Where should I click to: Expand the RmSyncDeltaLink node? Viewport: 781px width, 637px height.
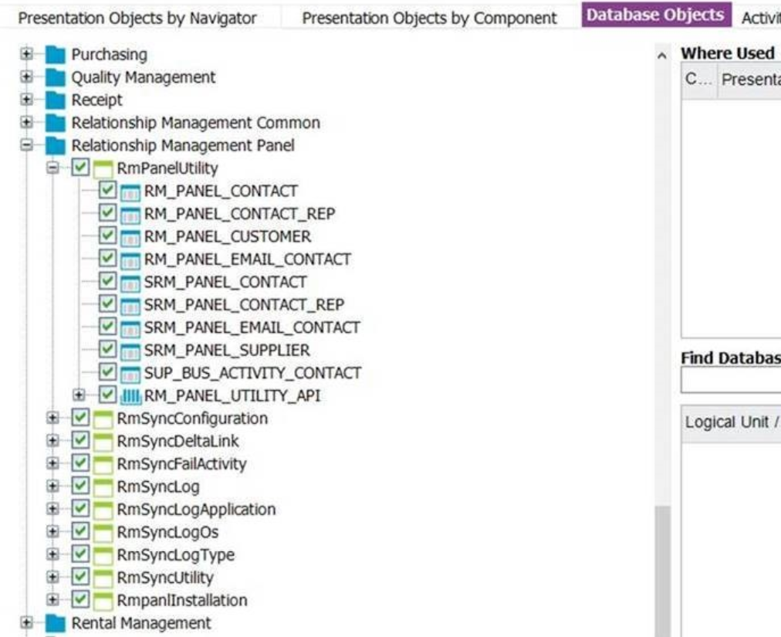click(52, 441)
